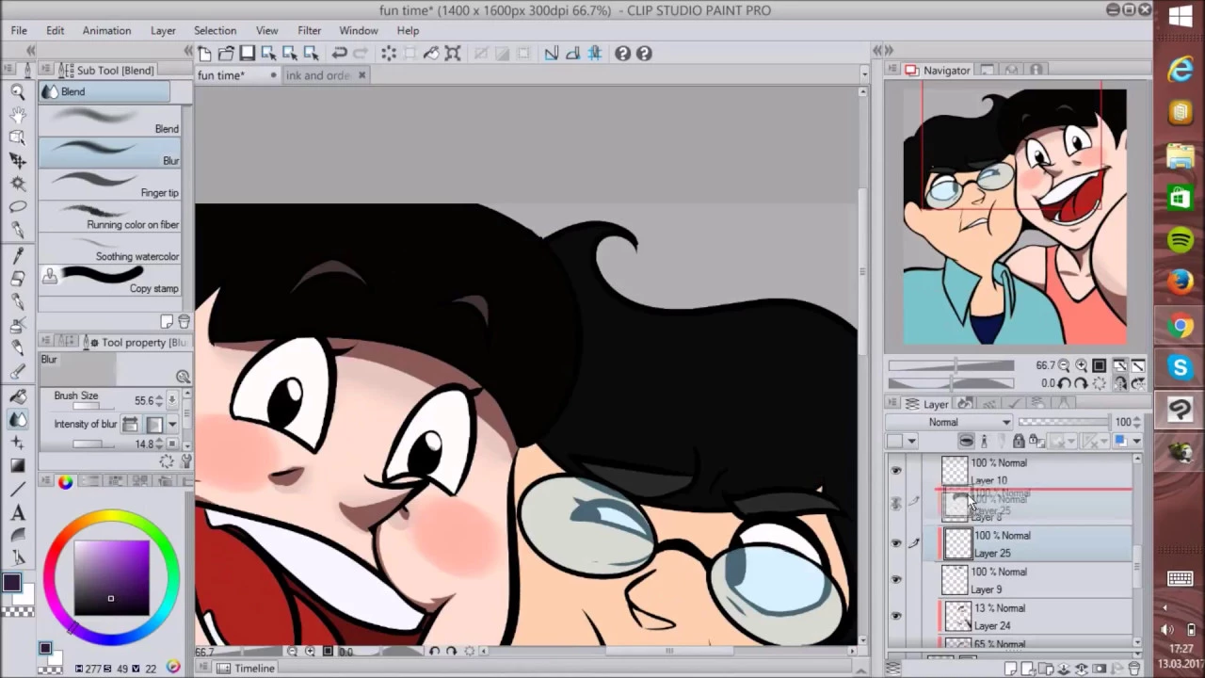Toggle Set as reference layer
The width and height of the screenshot is (1205, 678).
tap(984, 441)
